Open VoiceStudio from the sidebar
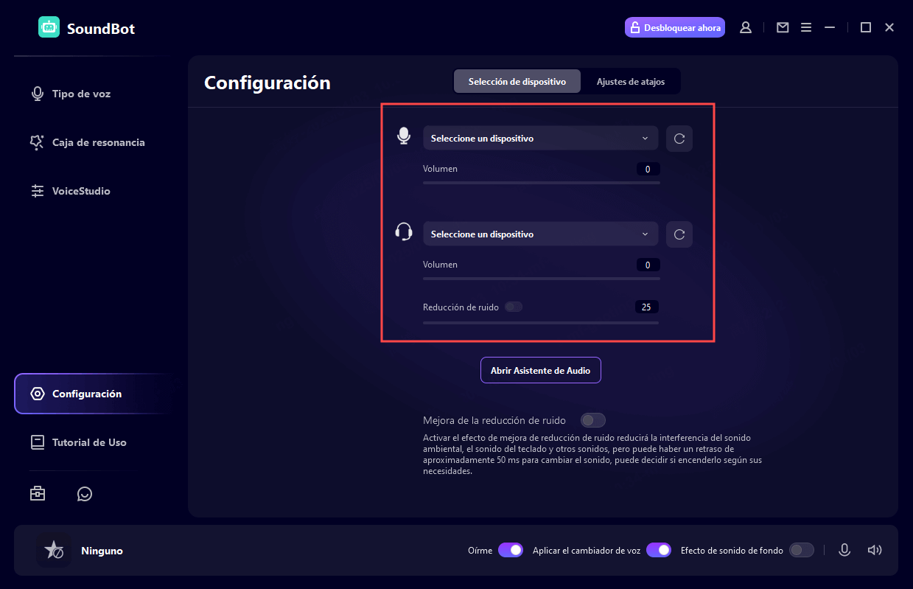 click(x=80, y=190)
